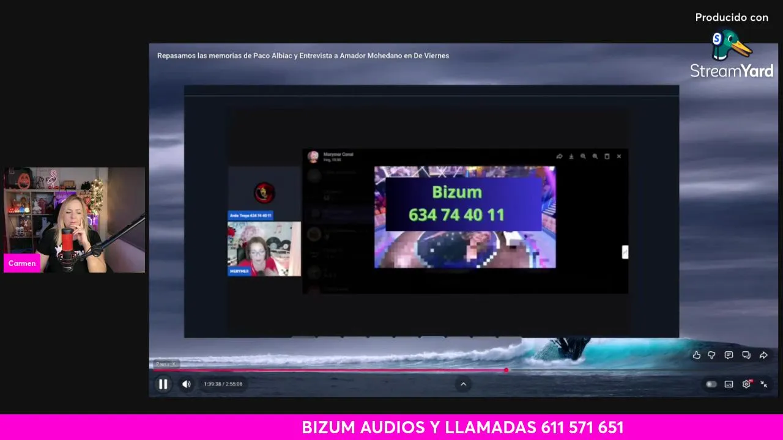Delete image trash icon in viewer

(607, 156)
